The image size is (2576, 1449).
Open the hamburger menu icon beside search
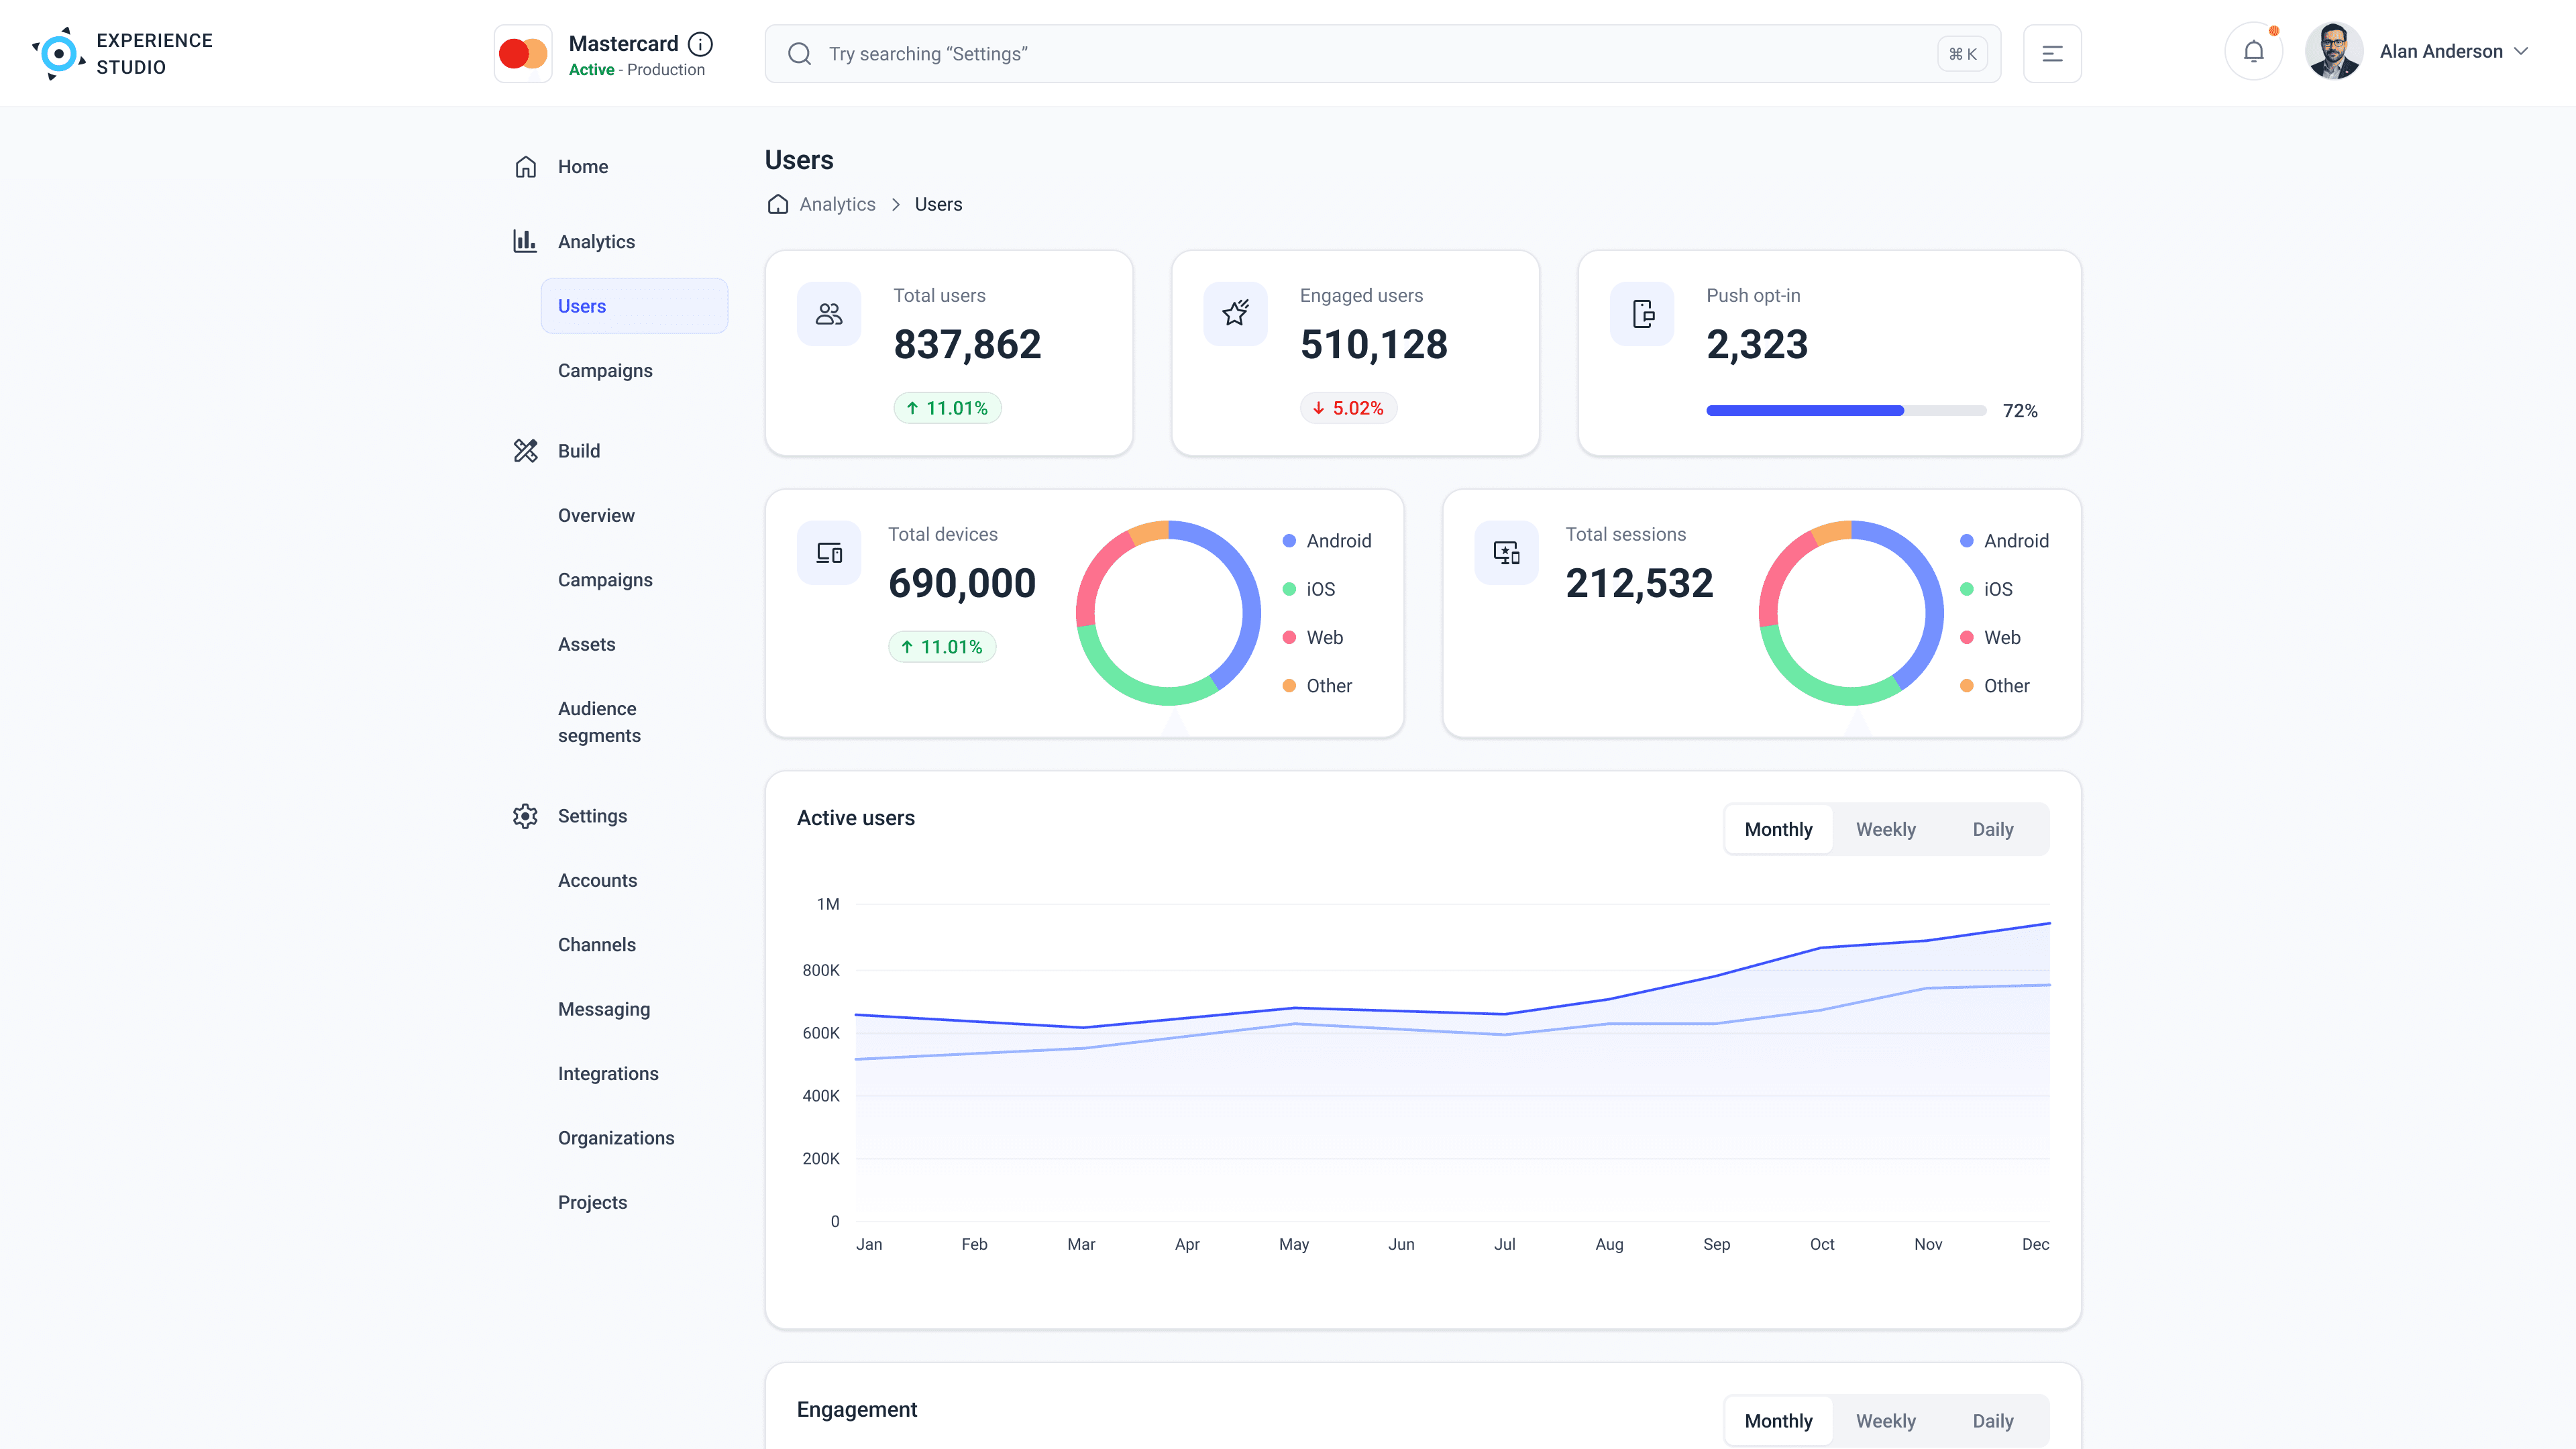2052,54
